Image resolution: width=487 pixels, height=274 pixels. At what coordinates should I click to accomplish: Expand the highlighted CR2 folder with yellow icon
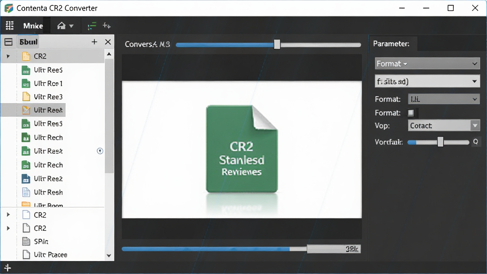coord(9,56)
